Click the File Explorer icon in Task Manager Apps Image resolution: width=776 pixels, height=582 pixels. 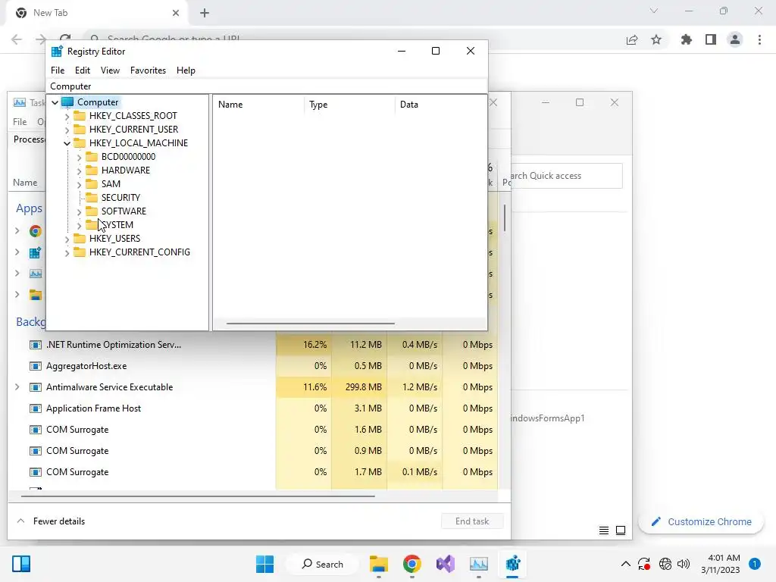click(x=35, y=295)
